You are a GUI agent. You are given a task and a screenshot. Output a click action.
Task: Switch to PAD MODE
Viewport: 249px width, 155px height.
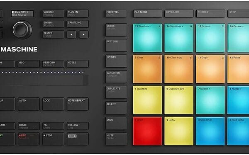147,14
